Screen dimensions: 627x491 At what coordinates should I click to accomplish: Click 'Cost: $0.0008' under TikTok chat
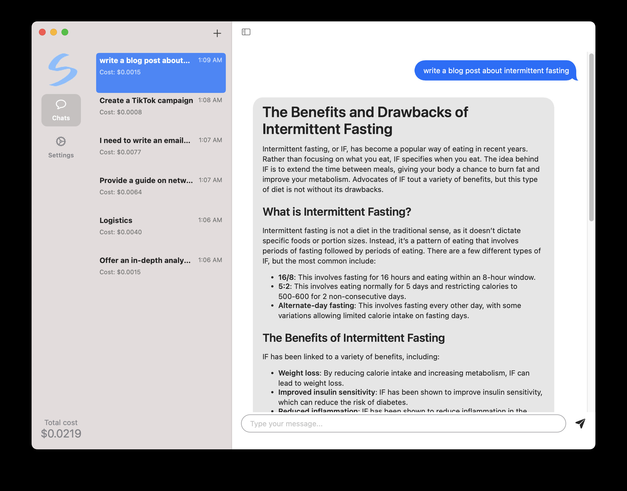coord(121,112)
